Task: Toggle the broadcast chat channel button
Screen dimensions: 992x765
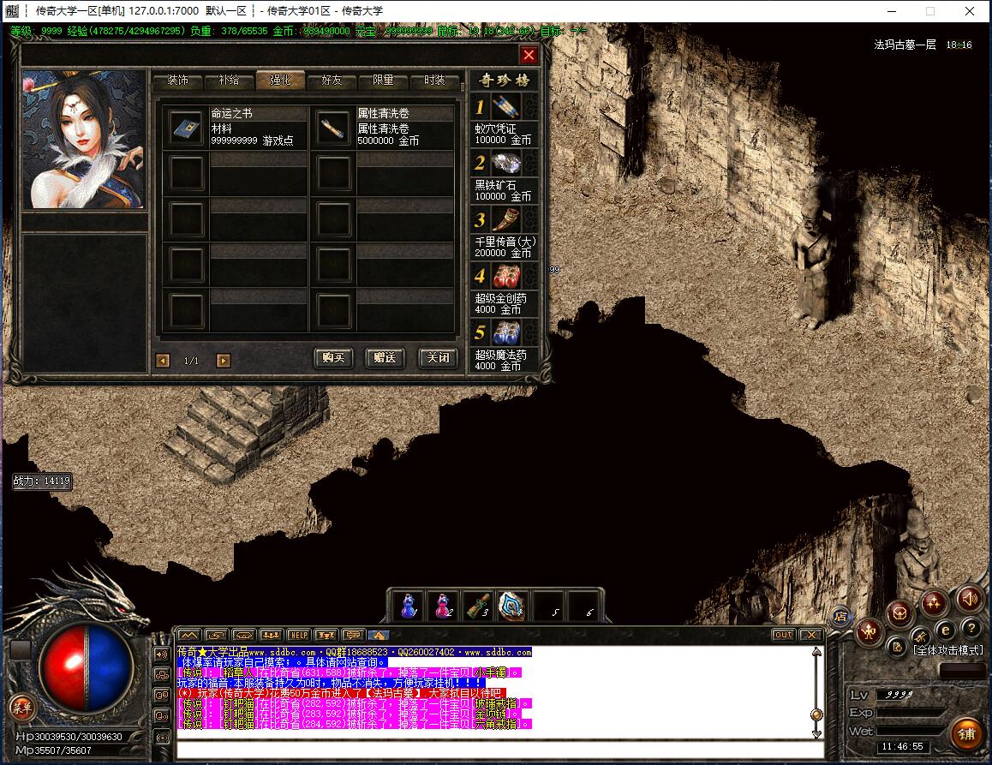Action: point(163,738)
